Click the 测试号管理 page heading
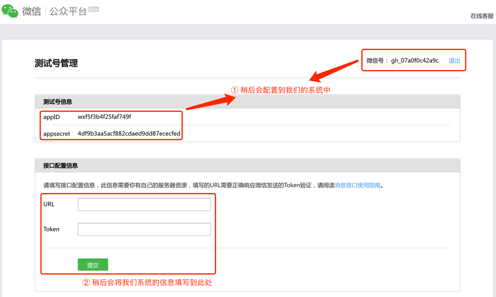Screen dimensions: 496x297 click(x=56, y=63)
